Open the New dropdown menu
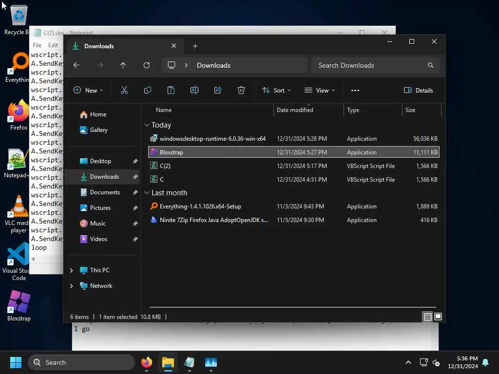This screenshot has width=499, height=374. click(88, 90)
